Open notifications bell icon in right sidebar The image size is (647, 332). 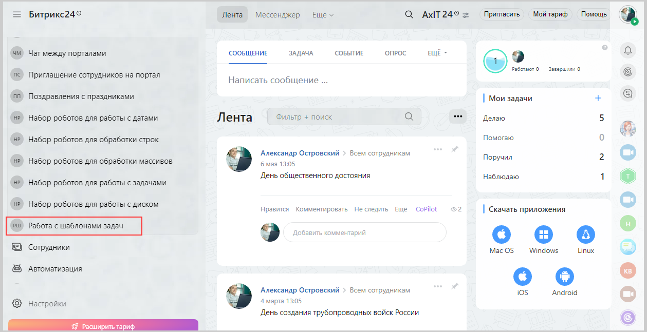coord(628,50)
